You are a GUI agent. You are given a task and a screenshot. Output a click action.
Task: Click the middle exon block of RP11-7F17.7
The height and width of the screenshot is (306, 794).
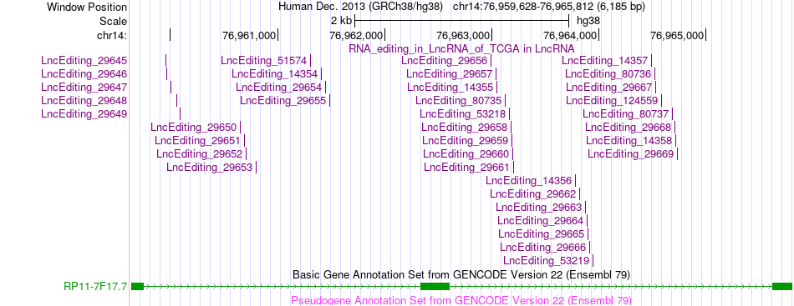point(435,286)
